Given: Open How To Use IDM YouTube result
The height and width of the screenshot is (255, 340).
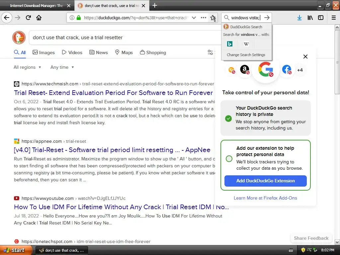Looking at the screenshot, I should [122, 207].
